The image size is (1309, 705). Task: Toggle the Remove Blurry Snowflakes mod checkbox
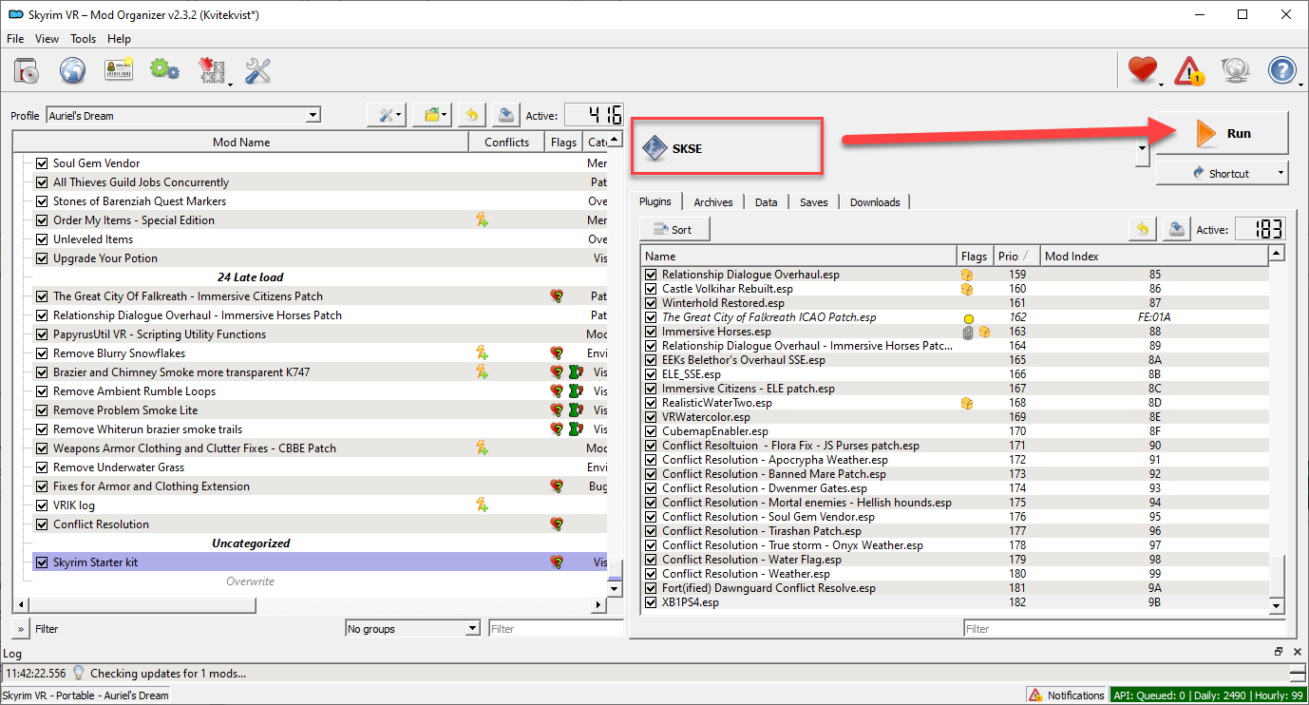pyautogui.click(x=42, y=353)
